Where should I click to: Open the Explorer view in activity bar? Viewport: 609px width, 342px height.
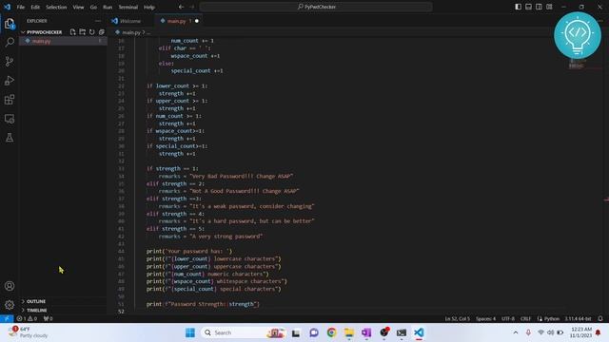pyautogui.click(x=10, y=24)
